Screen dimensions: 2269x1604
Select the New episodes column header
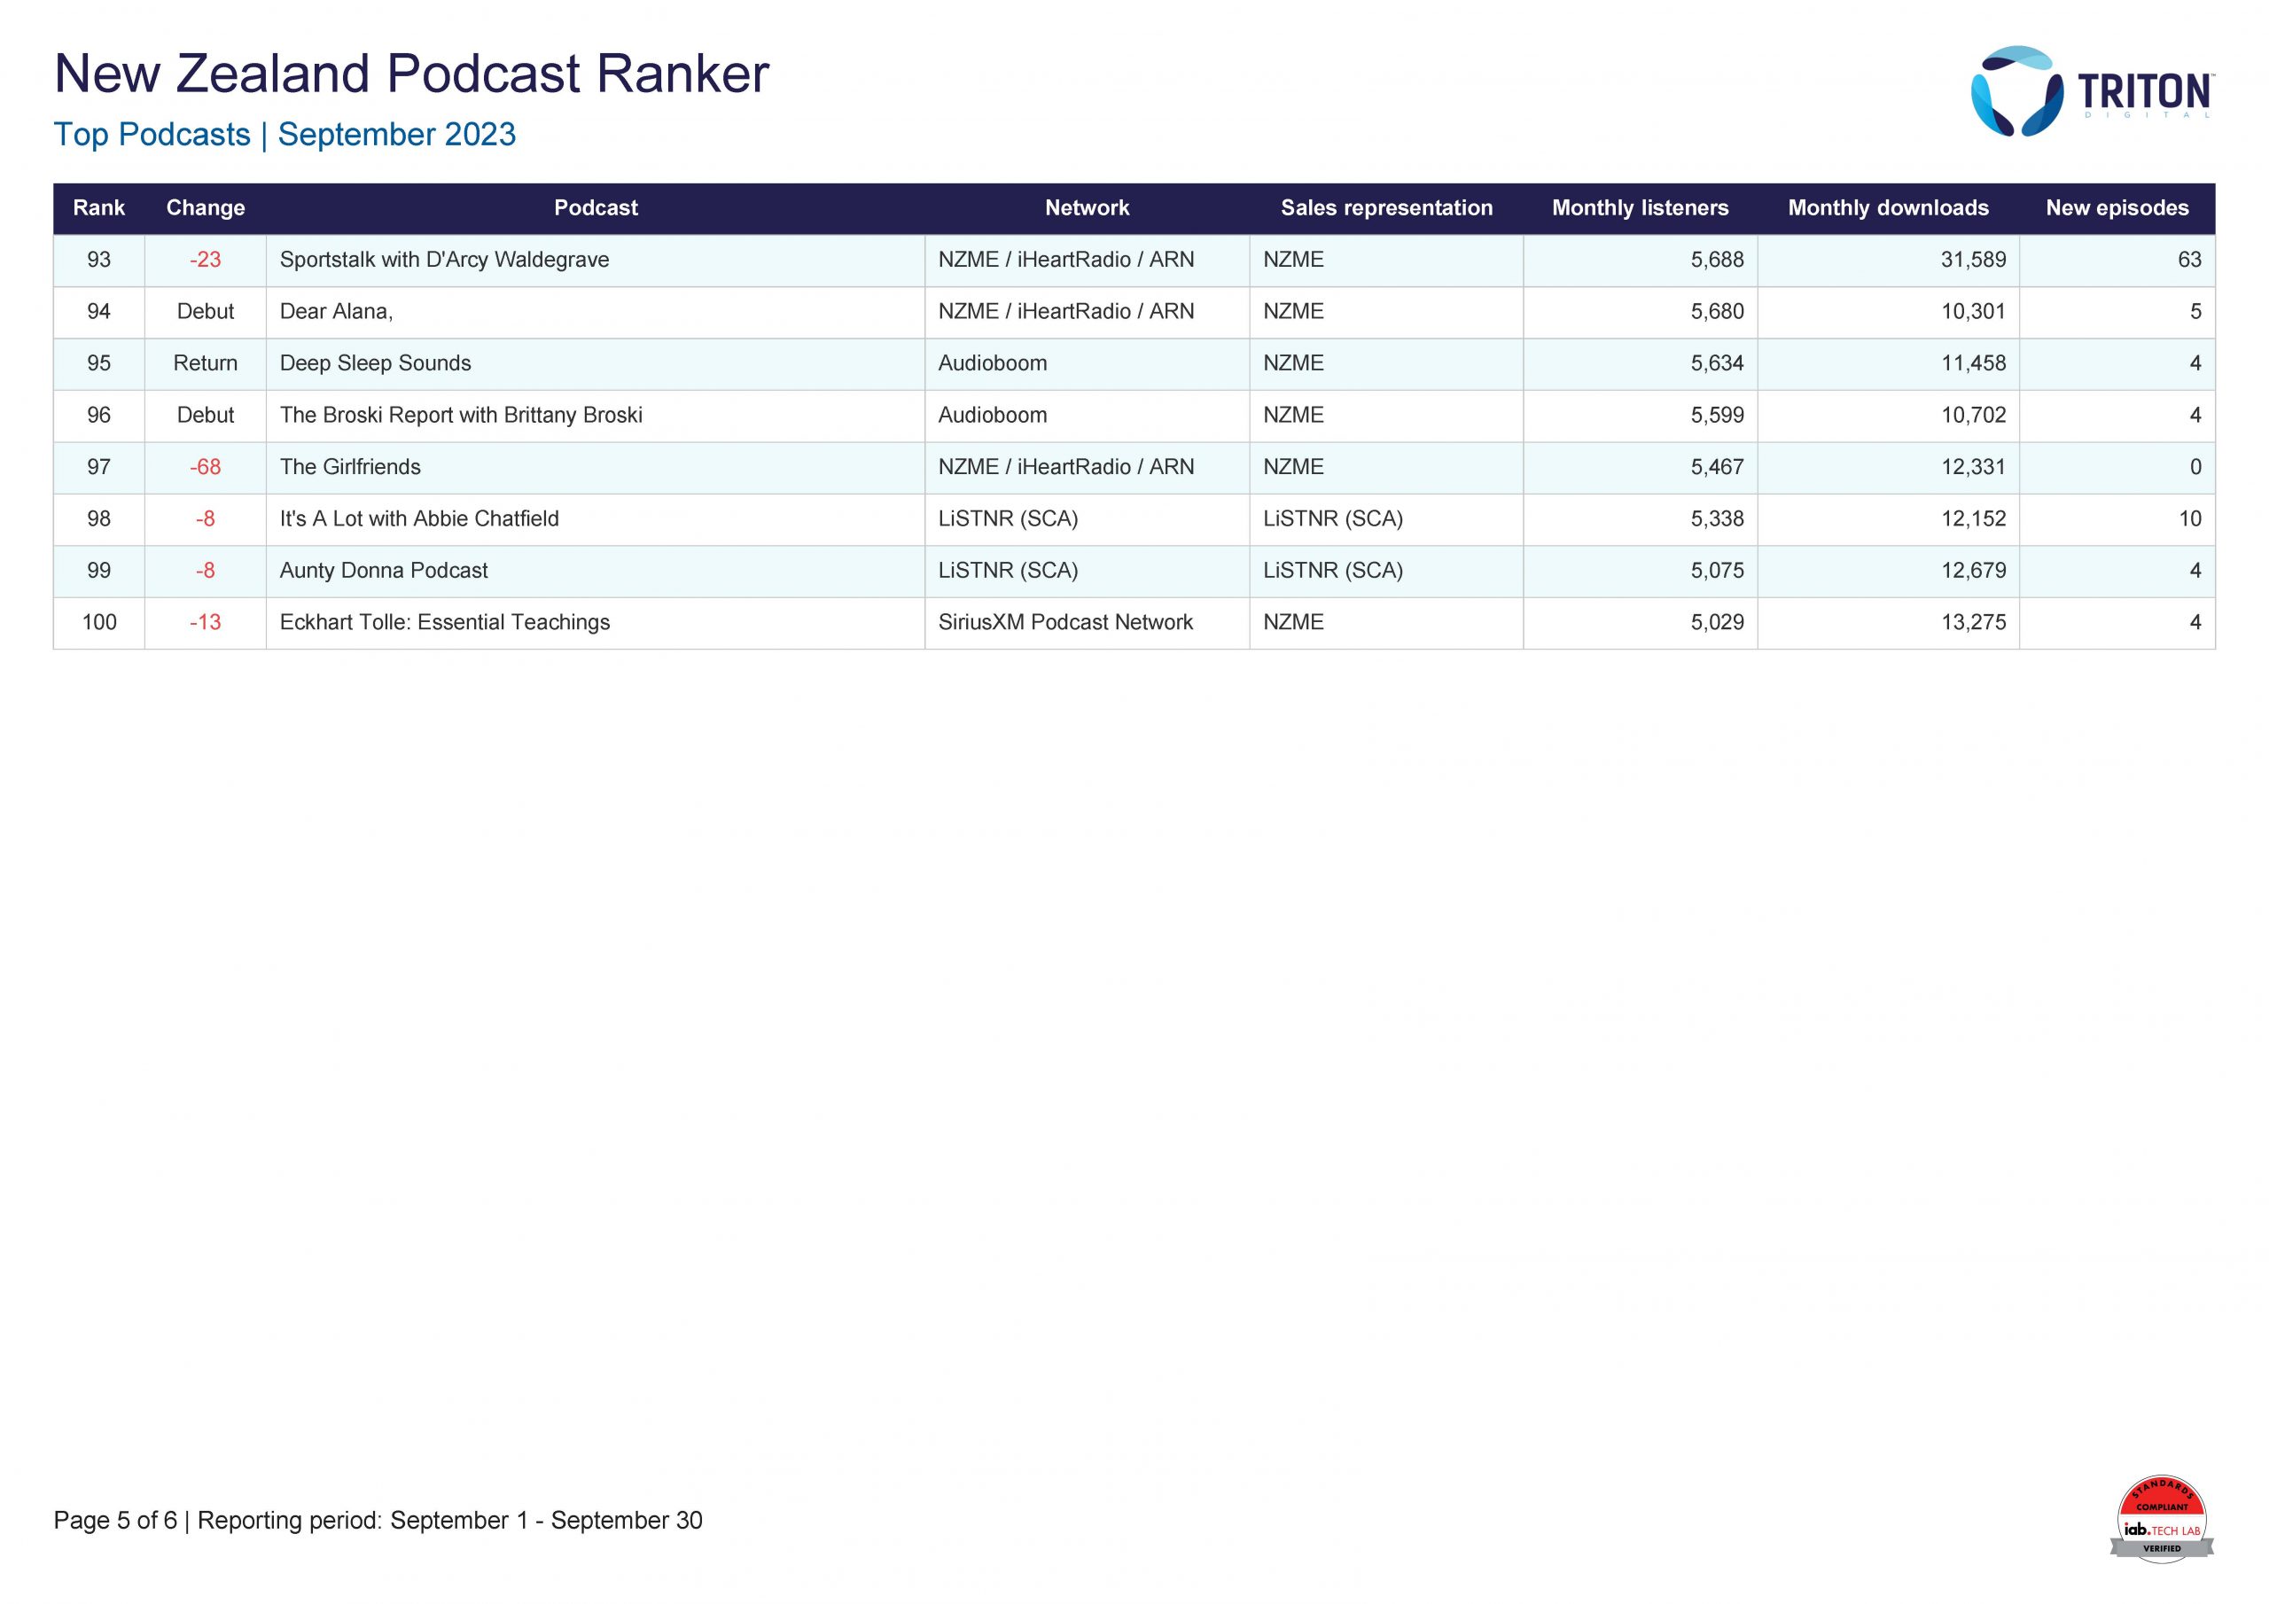(2117, 207)
